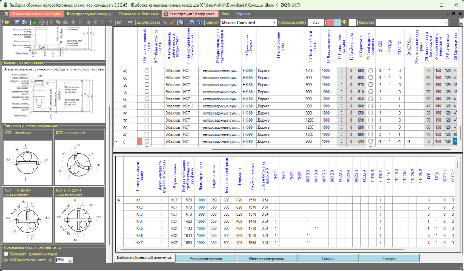The width and height of the screenshot is (464, 271).
Task: Pick the light blue color swatch
Action: click(x=337, y=22)
